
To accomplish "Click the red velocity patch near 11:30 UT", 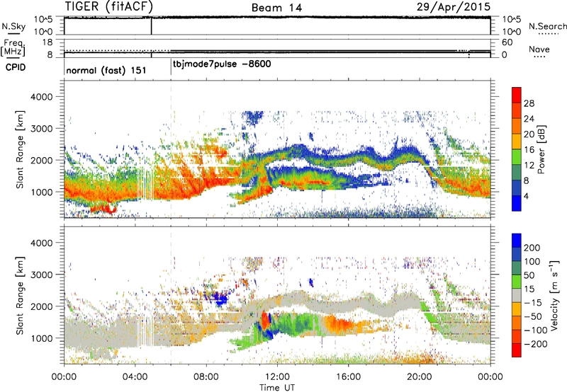I will pos(266,321).
